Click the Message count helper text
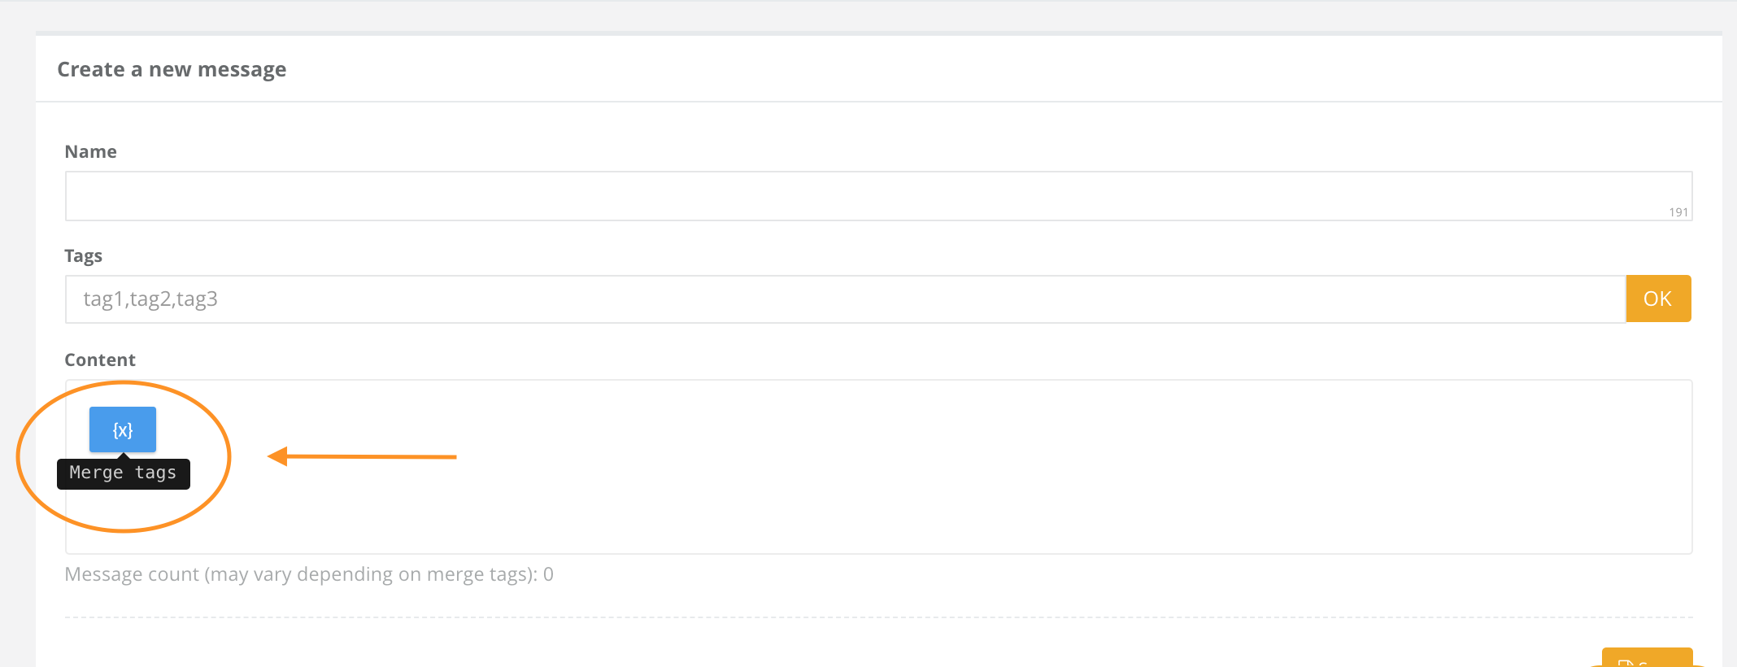 (309, 574)
